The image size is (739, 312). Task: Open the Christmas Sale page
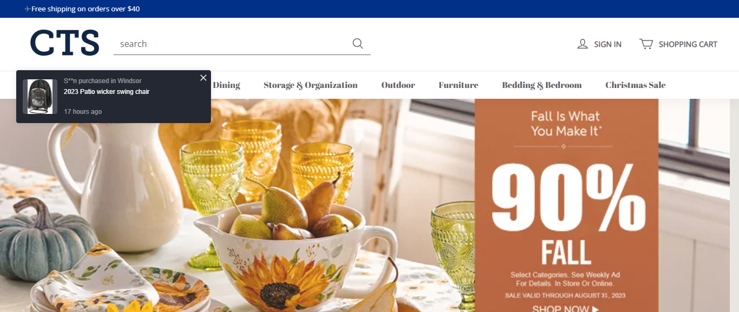click(x=635, y=85)
